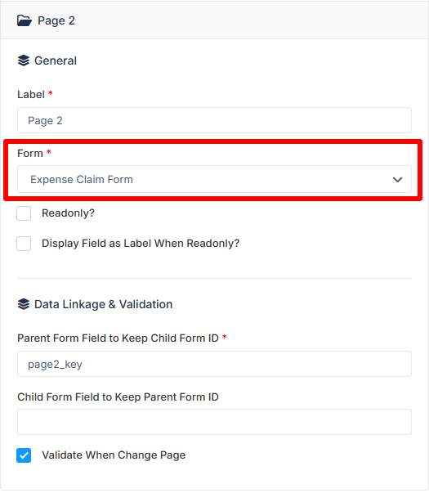Click the Child Form Field to Keep Parent Form ID label

(x=118, y=397)
